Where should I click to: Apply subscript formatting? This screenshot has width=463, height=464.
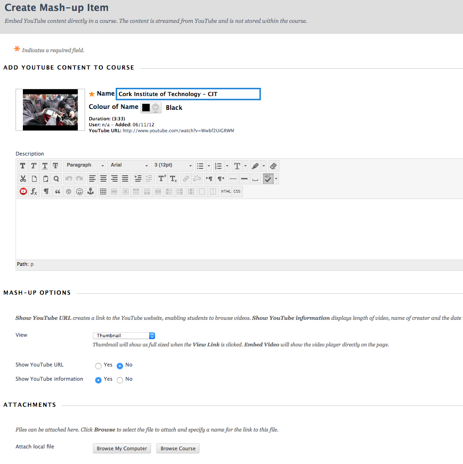[x=173, y=179]
